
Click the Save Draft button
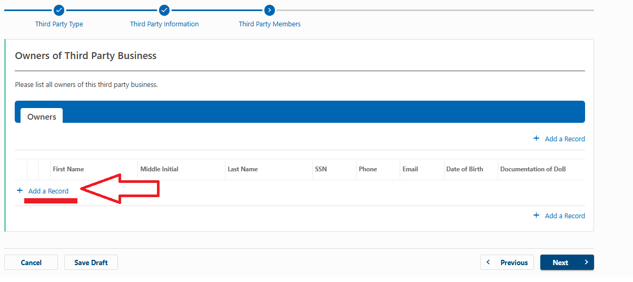pos(91,262)
